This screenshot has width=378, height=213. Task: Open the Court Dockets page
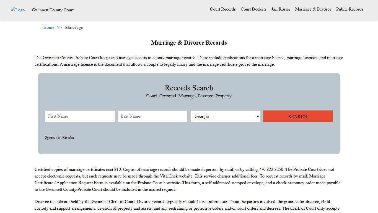[x=253, y=9]
